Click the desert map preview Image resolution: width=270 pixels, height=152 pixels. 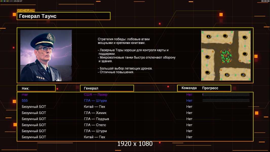[x=226, y=55]
